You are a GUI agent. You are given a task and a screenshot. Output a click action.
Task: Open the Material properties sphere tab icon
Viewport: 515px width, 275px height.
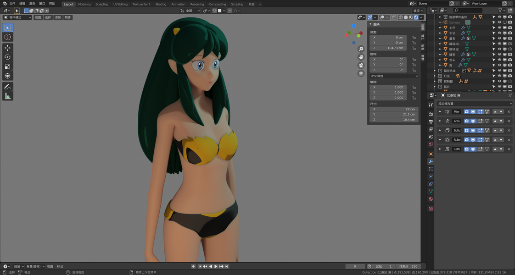(x=431, y=199)
